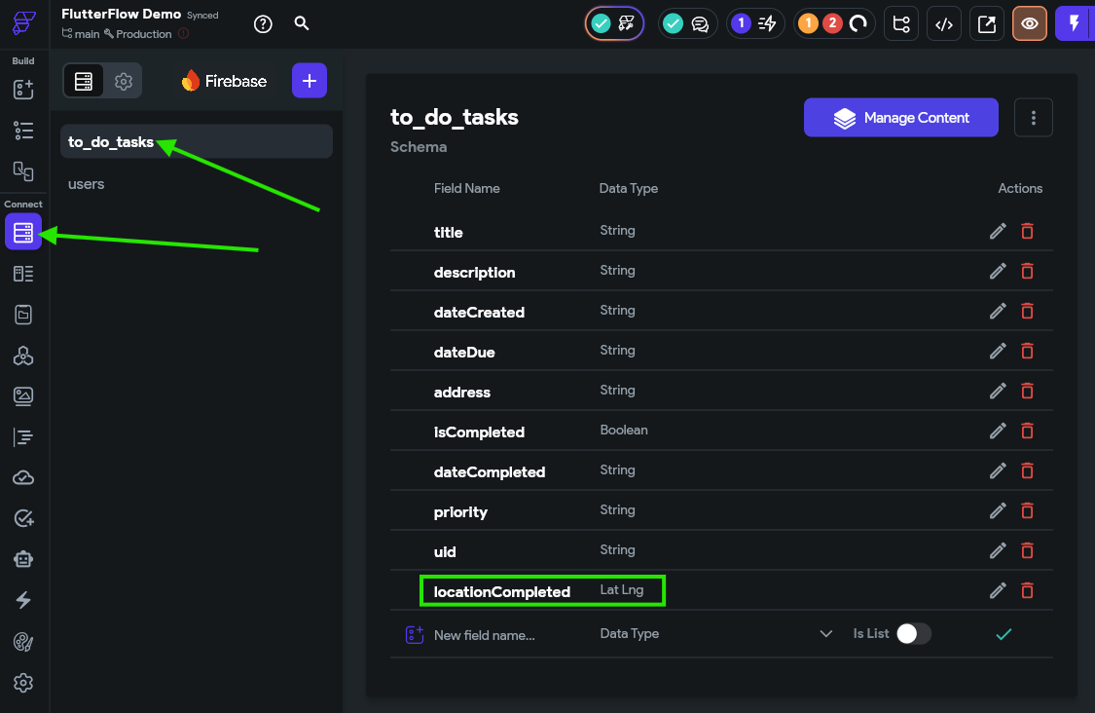The height and width of the screenshot is (713, 1095).
Task: Open the API Calls hexagons icon
Action: pyautogui.click(x=23, y=356)
